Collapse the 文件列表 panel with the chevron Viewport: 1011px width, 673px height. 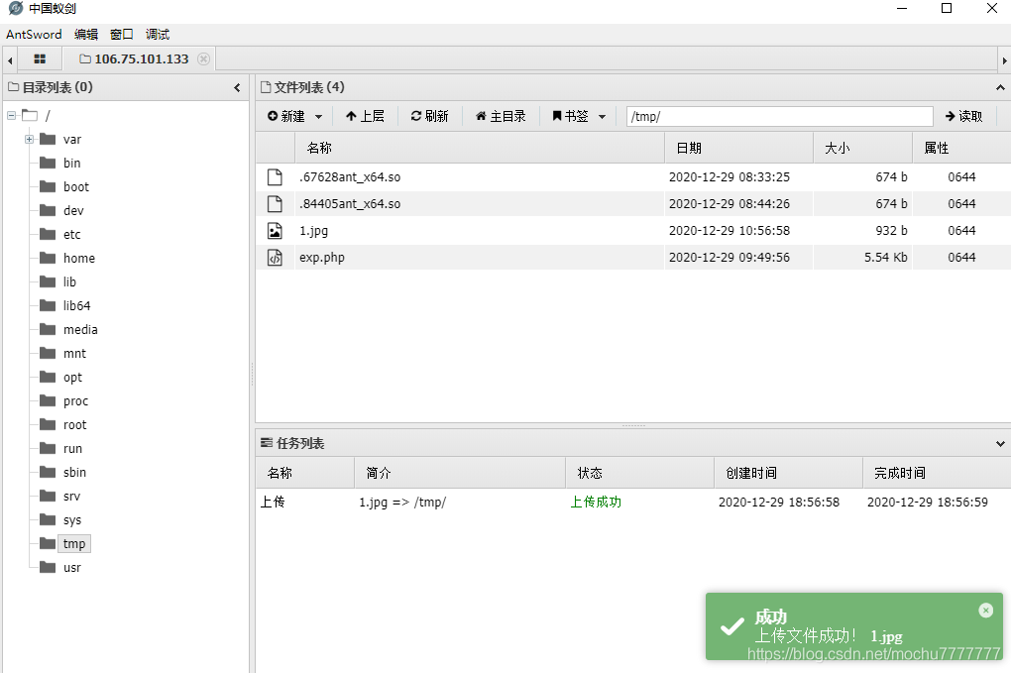point(1000,87)
